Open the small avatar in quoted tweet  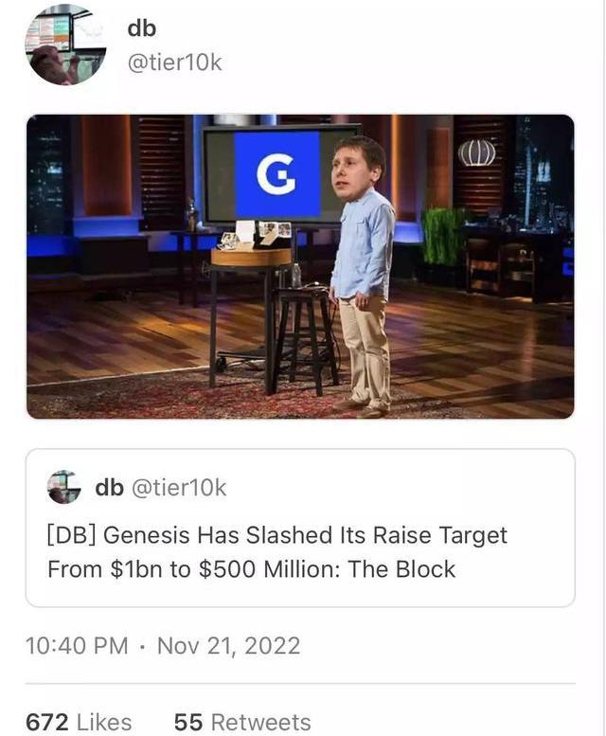coord(63,487)
